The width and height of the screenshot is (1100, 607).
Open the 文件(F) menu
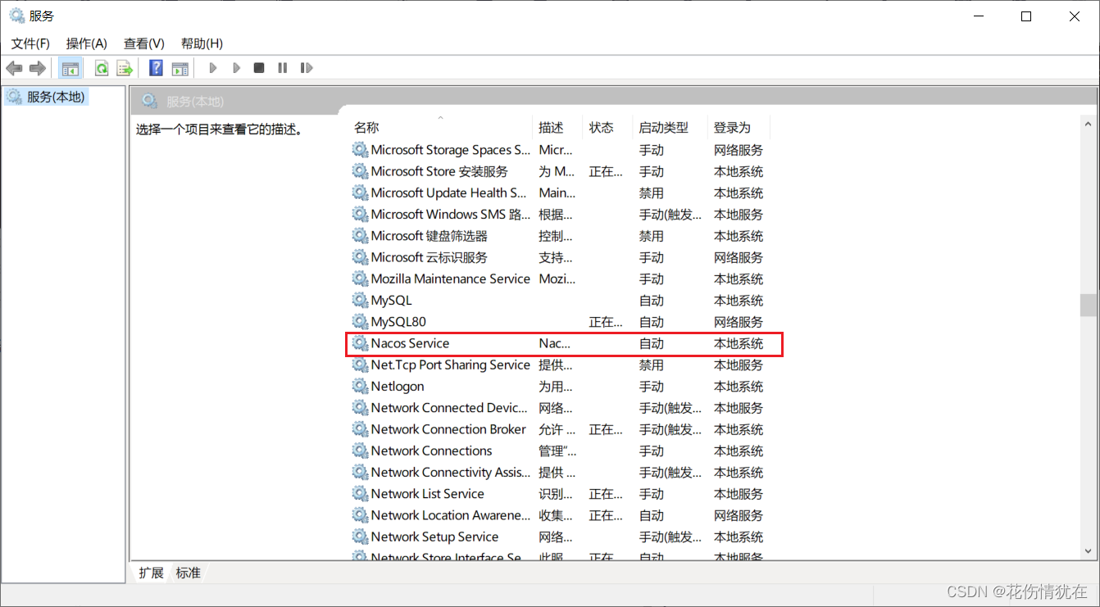pos(30,43)
